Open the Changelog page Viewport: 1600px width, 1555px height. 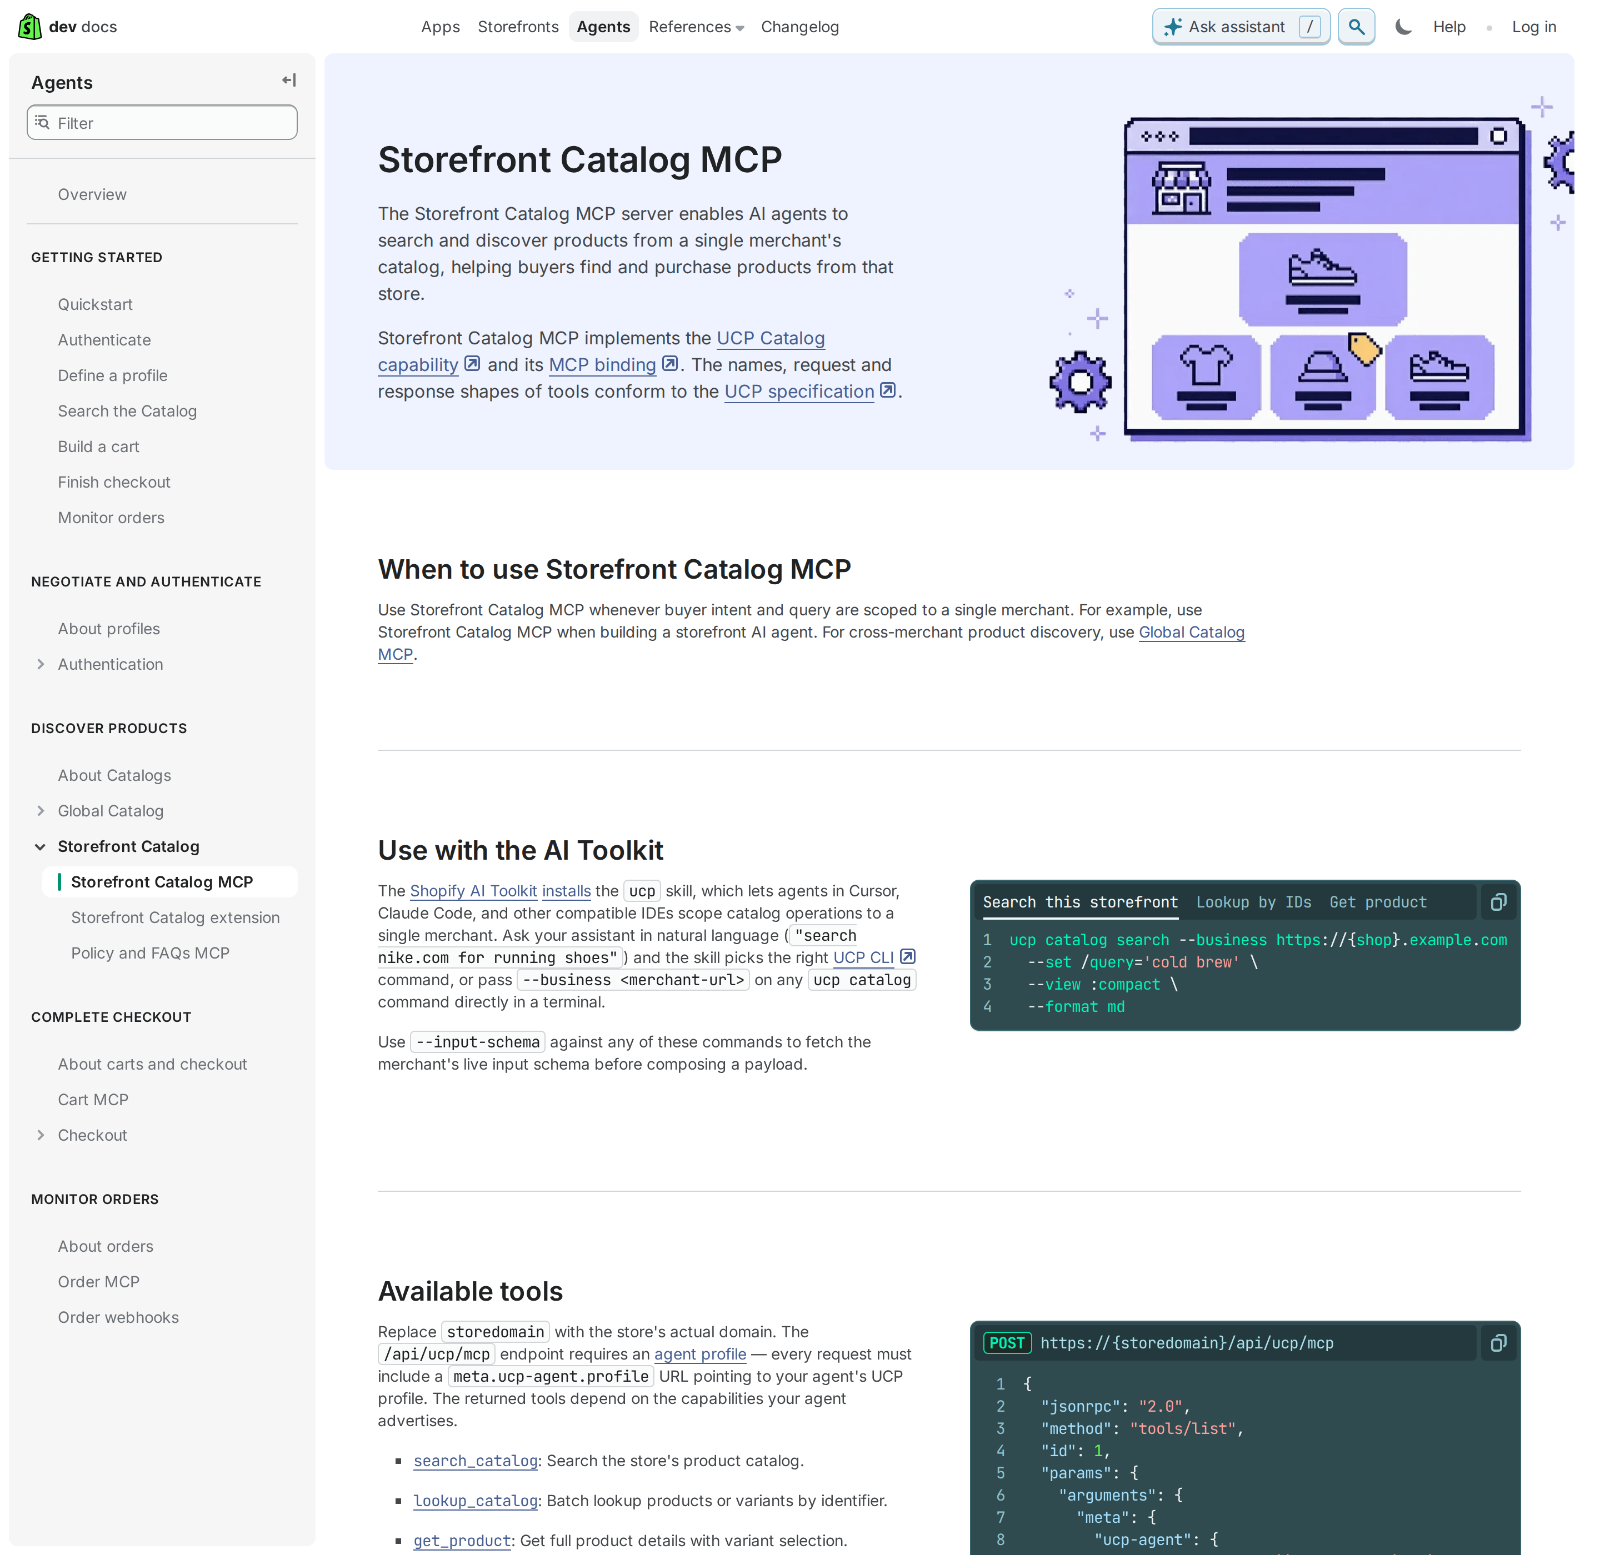[x=800, y=27]
